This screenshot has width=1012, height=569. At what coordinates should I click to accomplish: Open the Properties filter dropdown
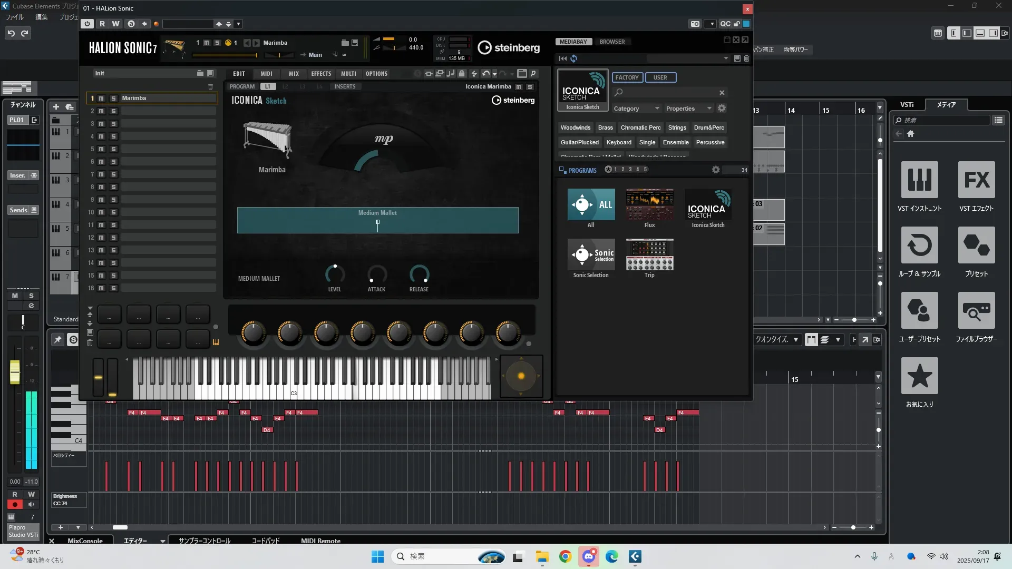click(688, 109)
